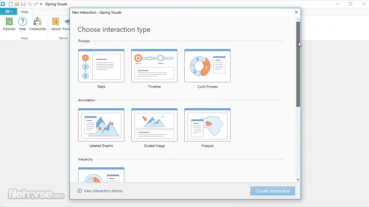Viewport: 369px width, 207px height.
Task: Select the Steps interaction thumbnail
Action: 101,66
